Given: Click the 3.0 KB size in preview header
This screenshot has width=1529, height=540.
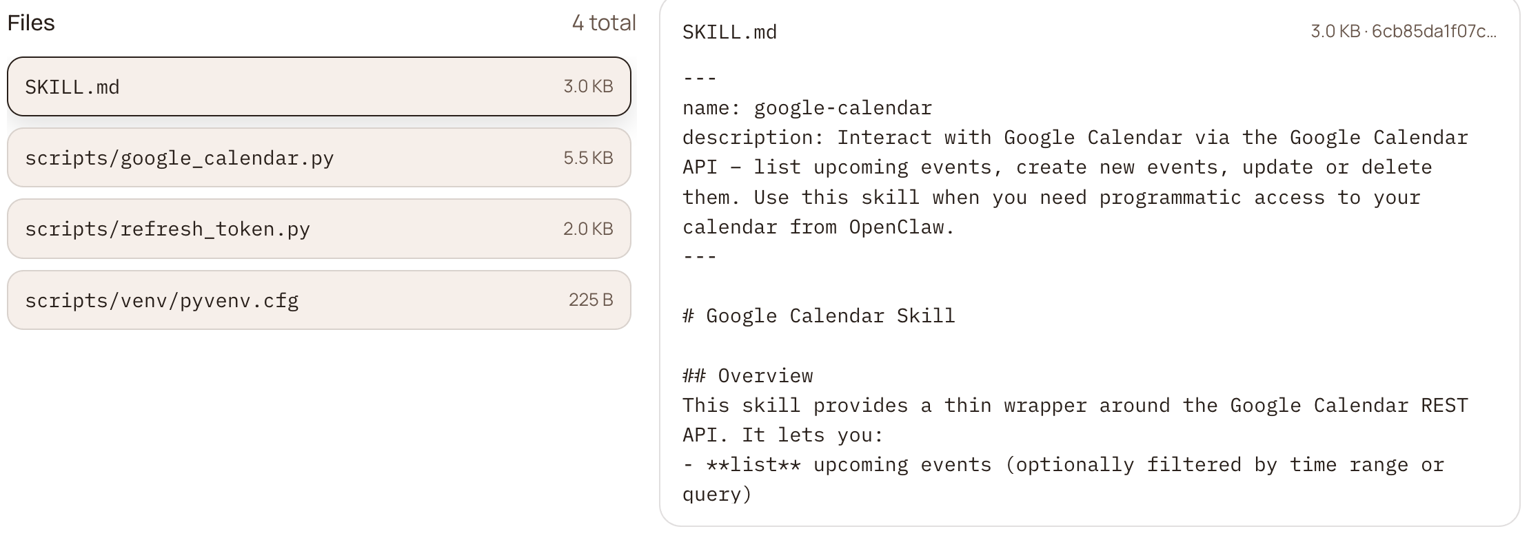Looking at the screenshot, I should coord(1335,32).
